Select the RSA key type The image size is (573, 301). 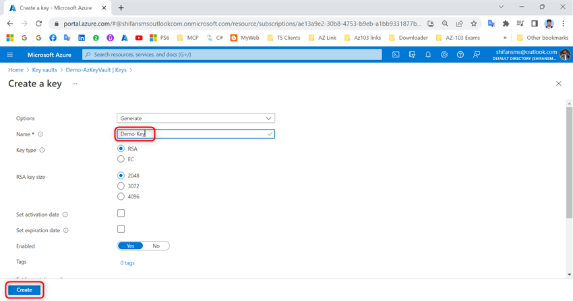point(121,148)
